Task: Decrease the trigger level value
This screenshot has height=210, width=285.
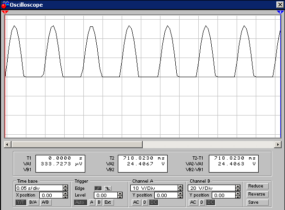Action: [120, 197]
